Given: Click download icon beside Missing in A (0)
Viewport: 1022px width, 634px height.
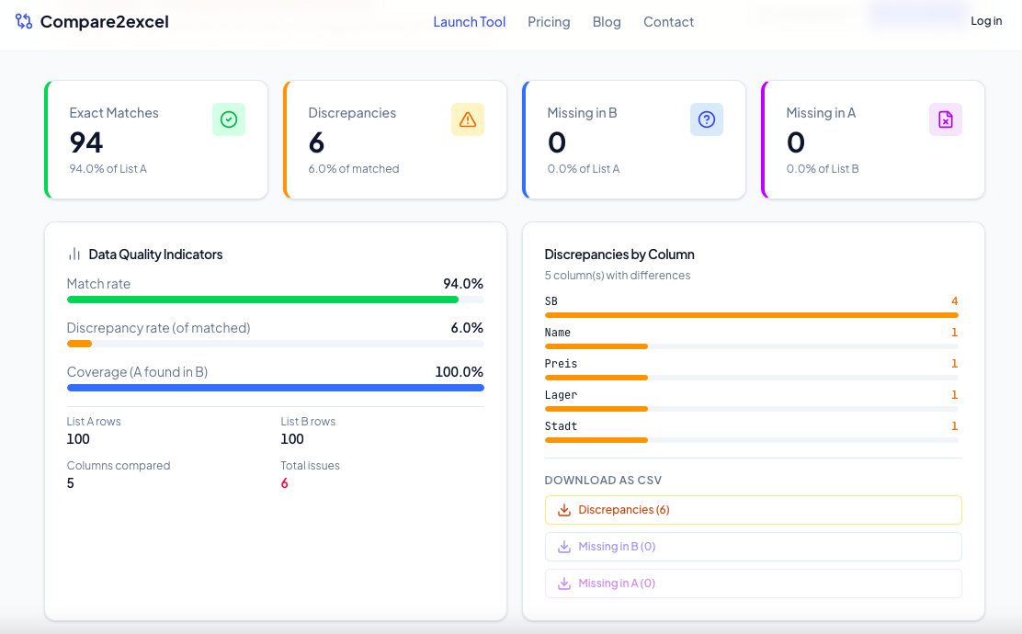Looking at the screenshot, I should click(x=564, y=583).
